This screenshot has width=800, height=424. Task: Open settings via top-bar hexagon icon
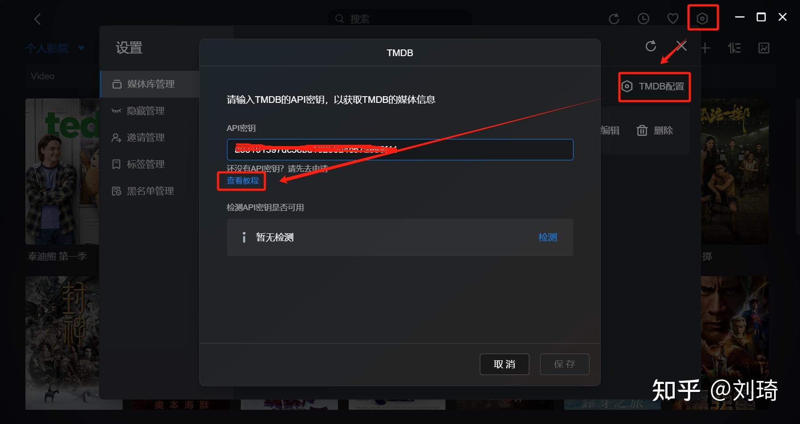(x=702, y=18)
